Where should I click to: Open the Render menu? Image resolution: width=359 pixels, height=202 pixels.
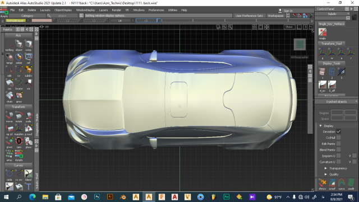click(x=116, y=10)
